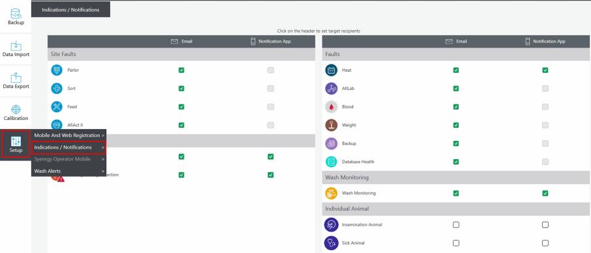Viewport: 591px width, 253px height.
Task: Uncheck Email checkbox for Parlor
Action: tap(181, 70)
